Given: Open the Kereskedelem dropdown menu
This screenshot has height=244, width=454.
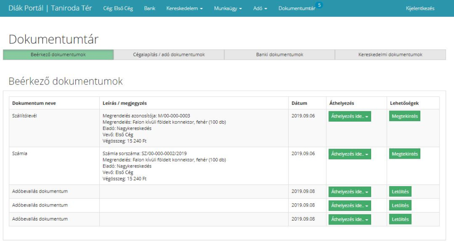Looking at the screenshot, I should coord(184,8).
